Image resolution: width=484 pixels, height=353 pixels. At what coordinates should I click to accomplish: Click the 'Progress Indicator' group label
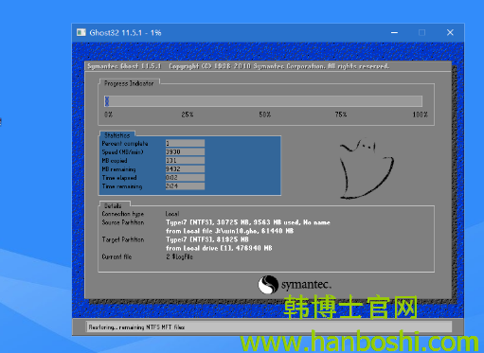(x=129, y=83)
